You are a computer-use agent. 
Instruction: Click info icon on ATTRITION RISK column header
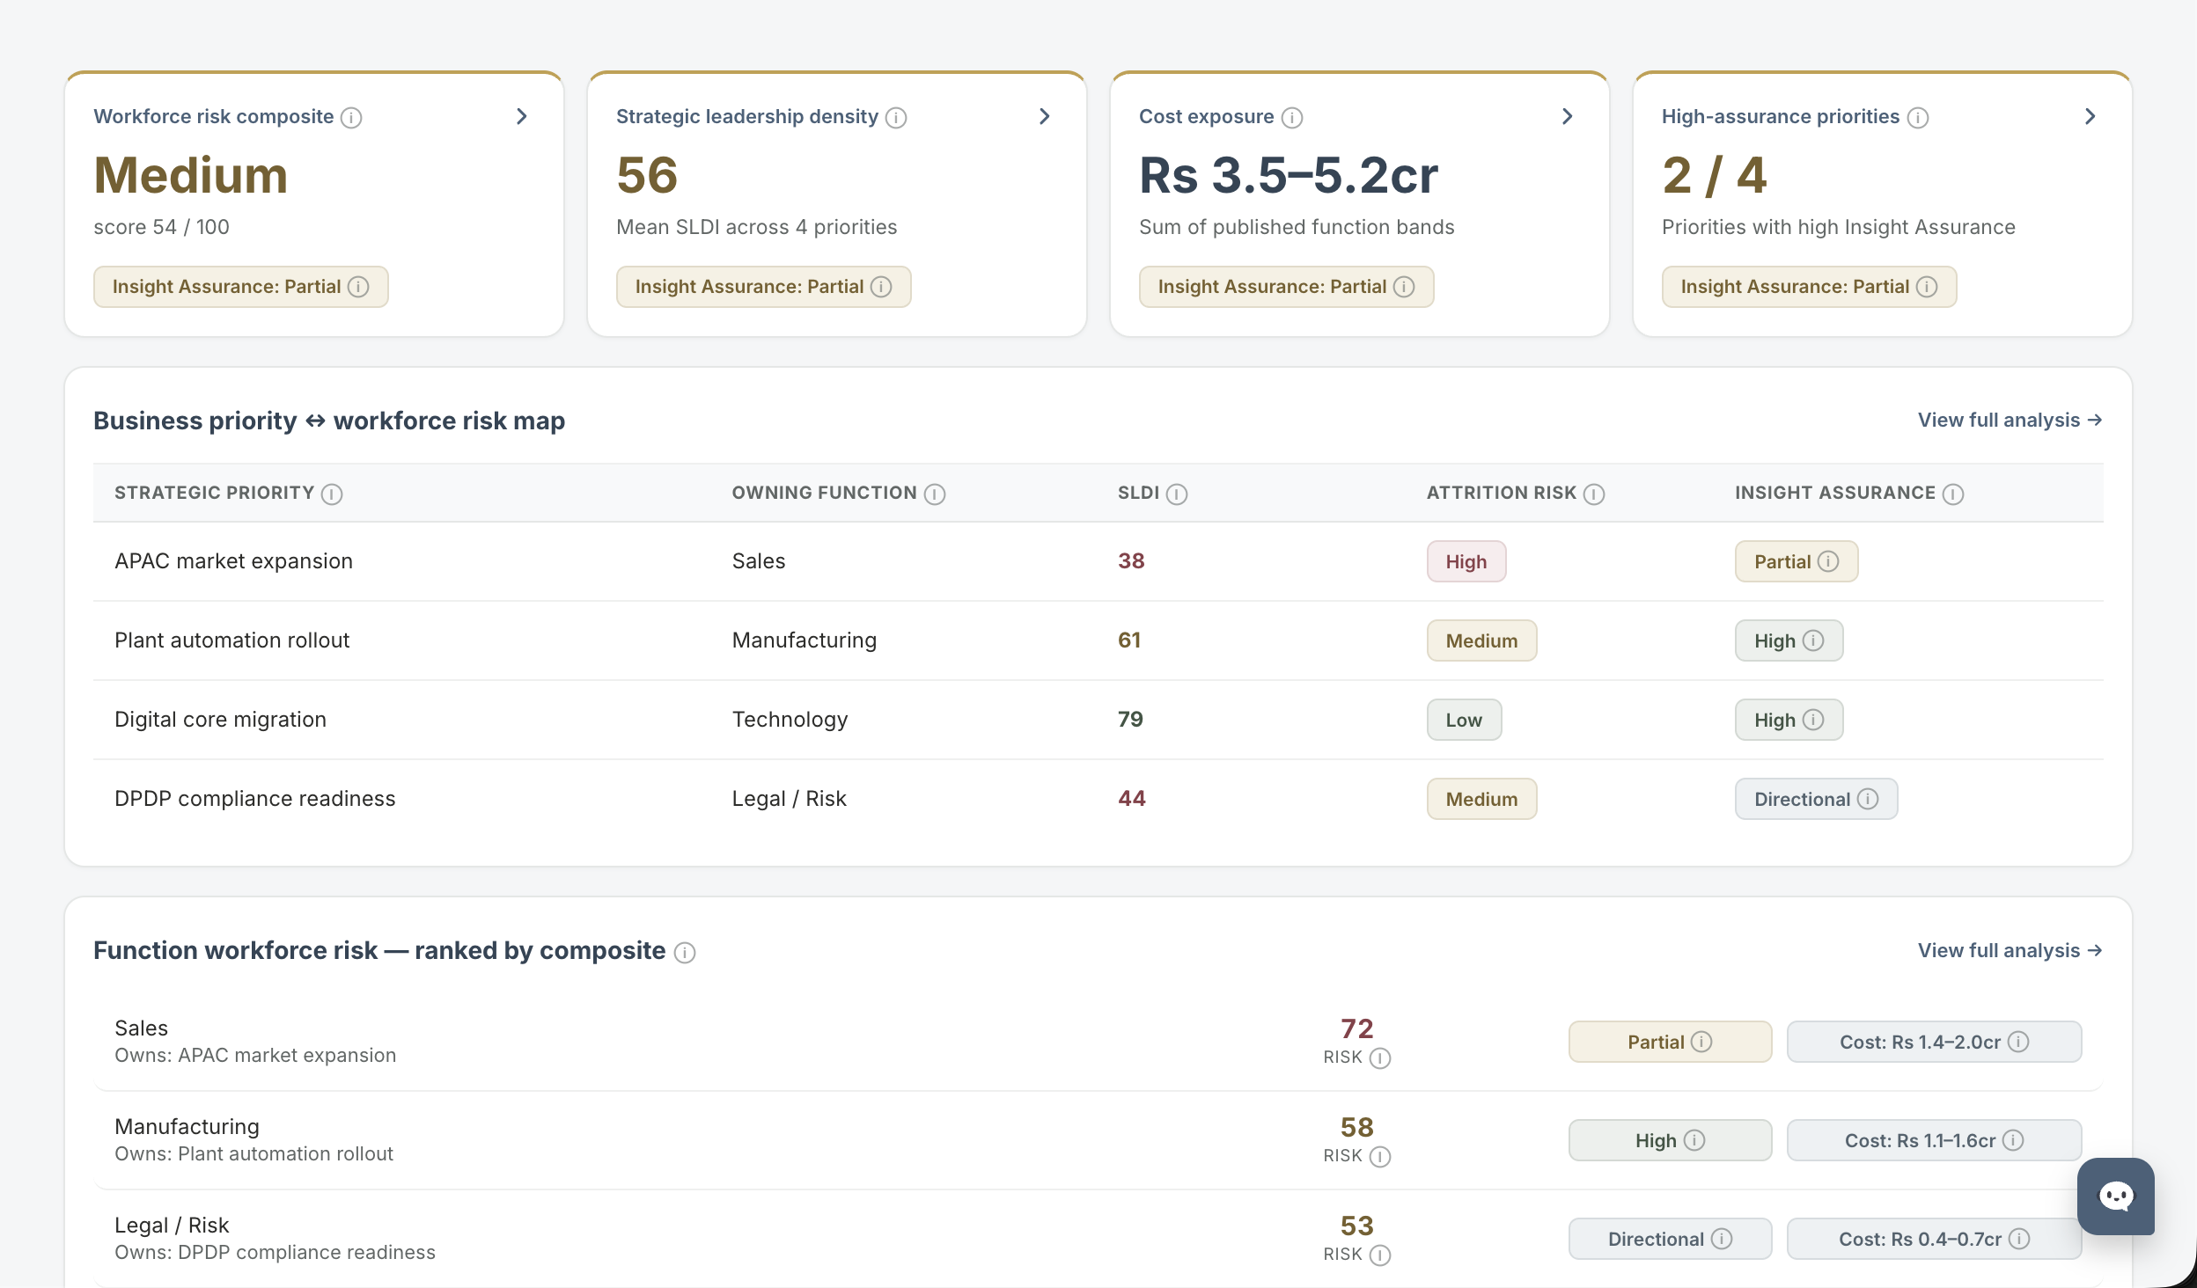click(x=1594, y=494)
